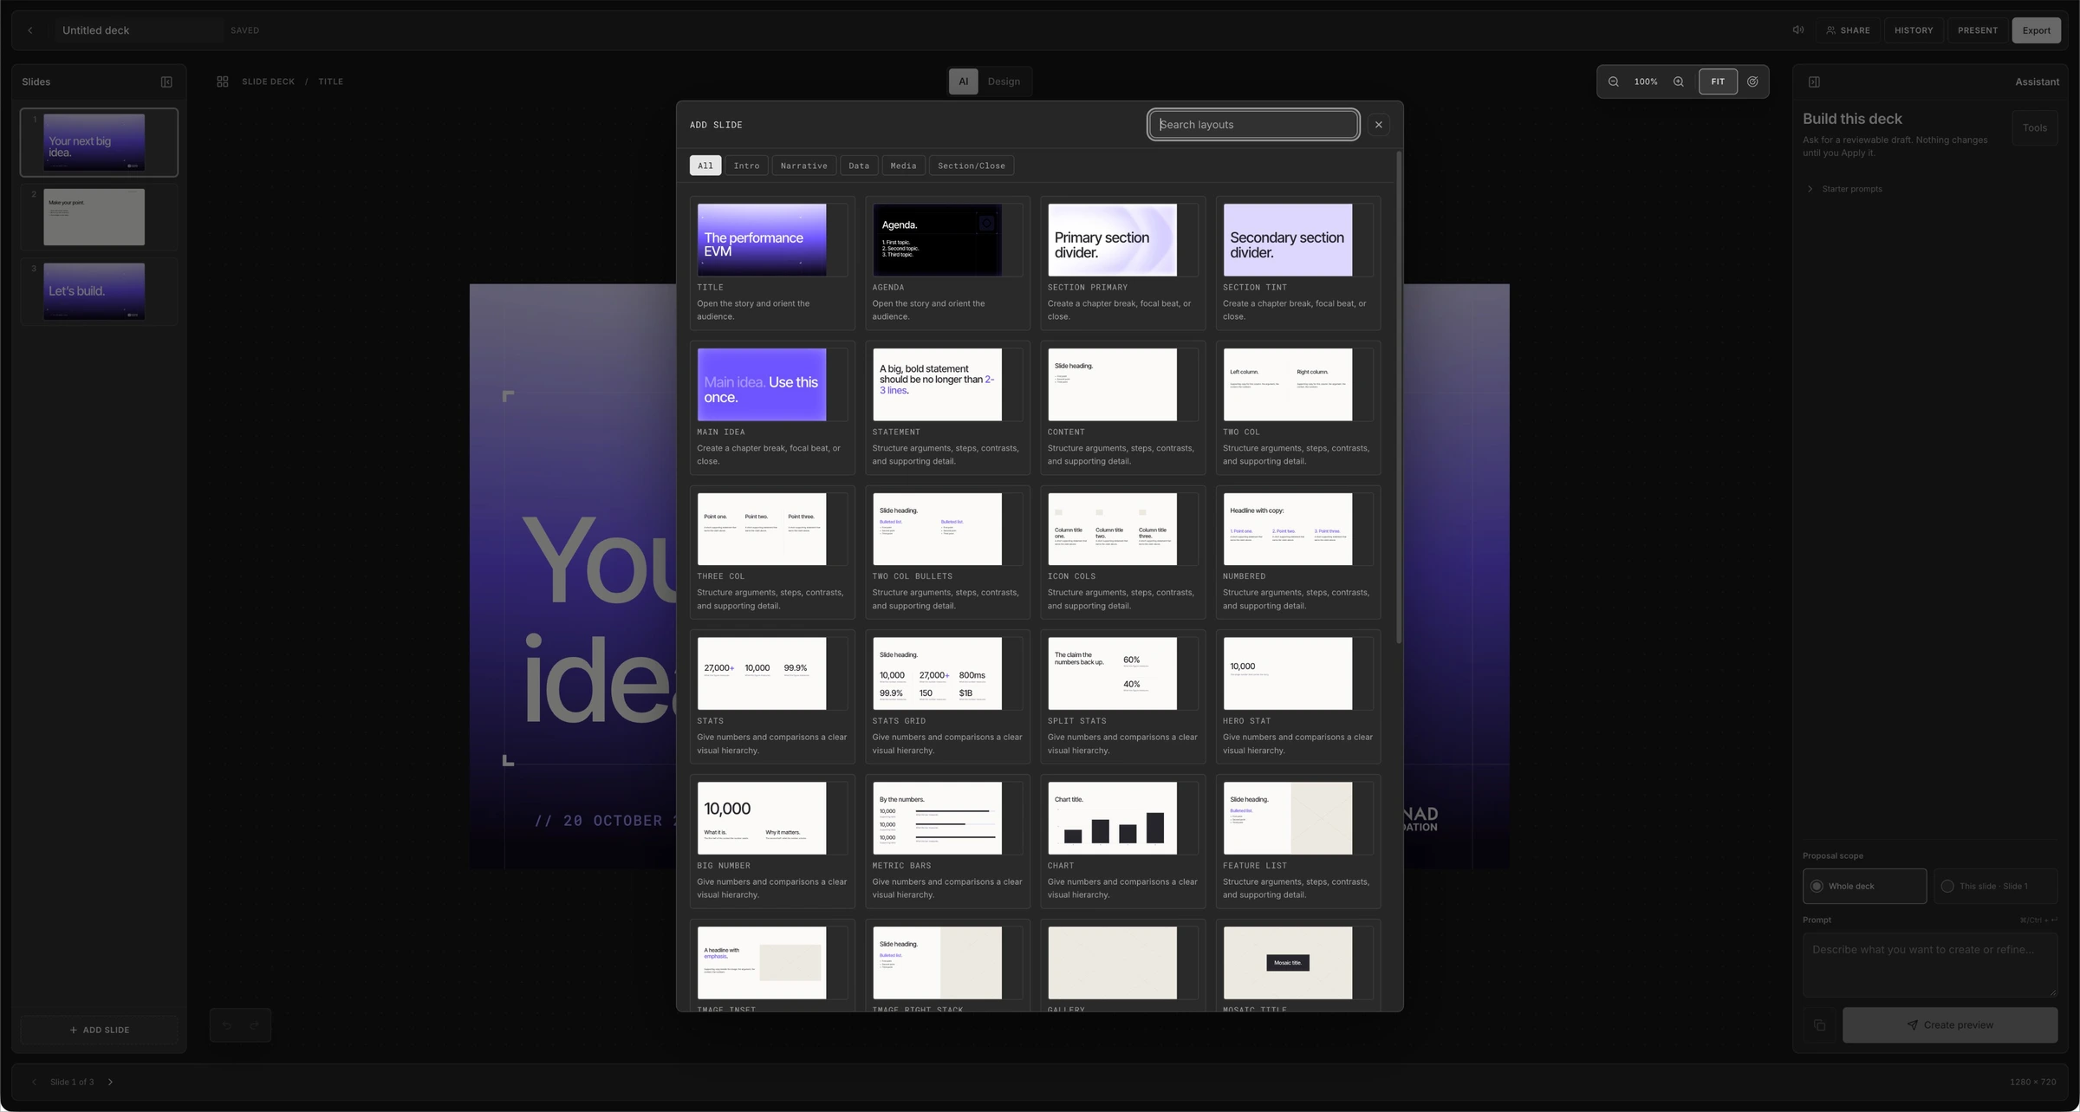
Task: Click the Export button
Action: click(2036, 30)
